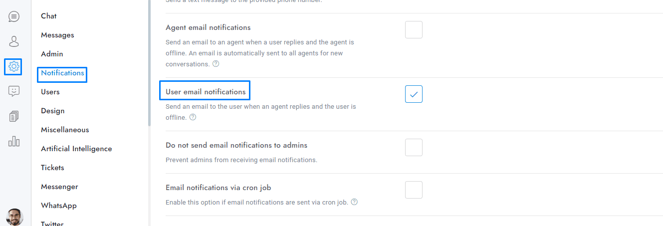This screenshot has height=226, width=663.
Task: Click the settings gear icon
Action: 13,66
